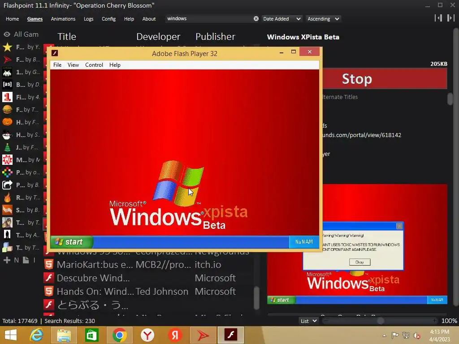
Task: Switch to the Games tab
Action: pos(35,19)
